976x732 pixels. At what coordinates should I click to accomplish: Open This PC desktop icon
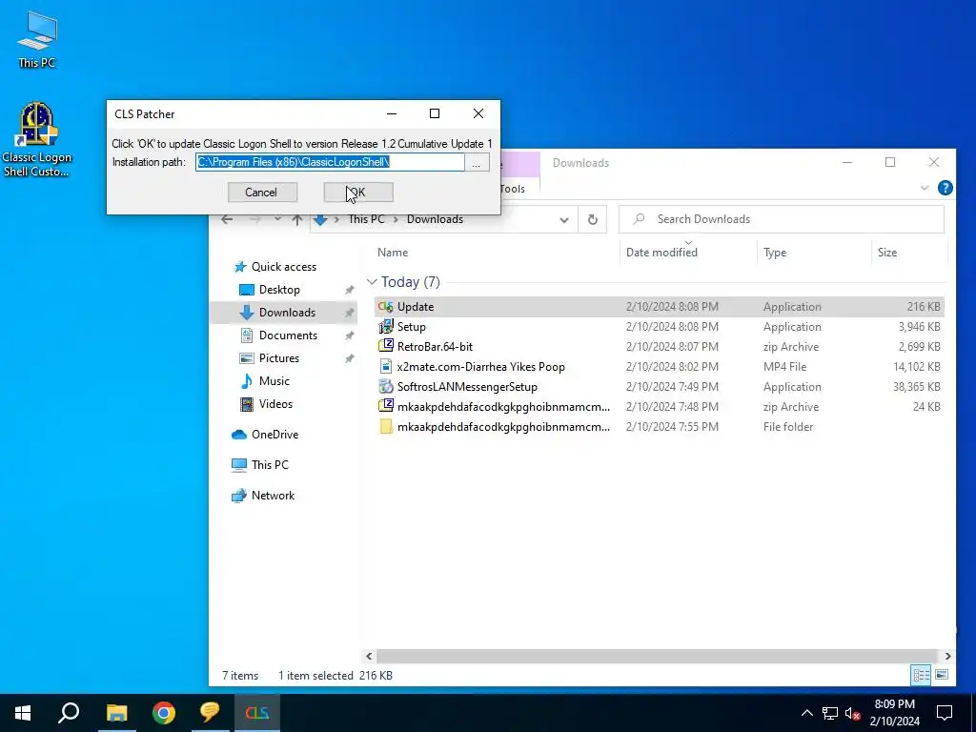(x=37, y=40)
